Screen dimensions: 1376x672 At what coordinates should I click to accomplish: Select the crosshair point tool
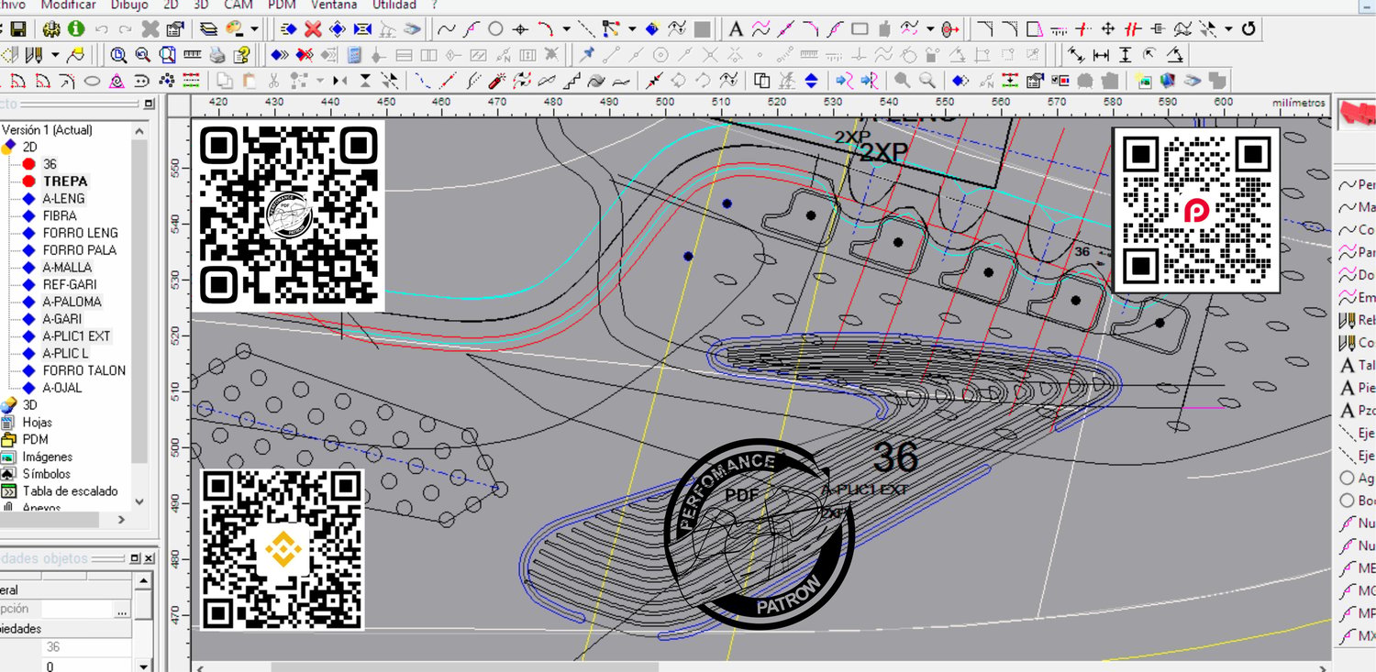point(521,29)
